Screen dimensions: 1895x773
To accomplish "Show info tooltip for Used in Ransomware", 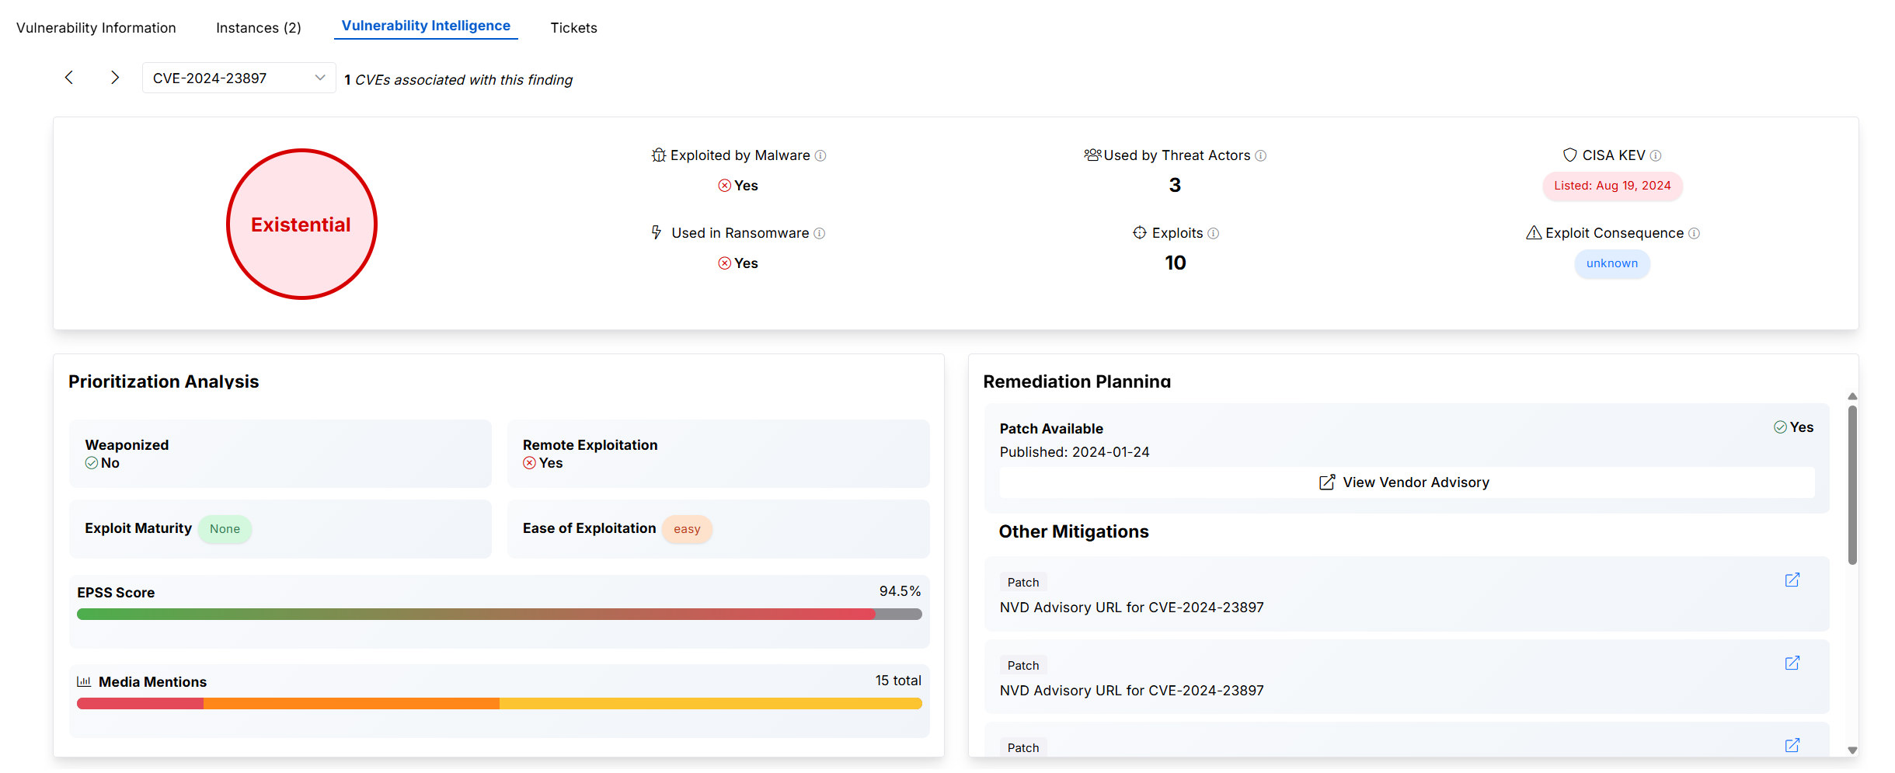I will [x=820, y=234].
